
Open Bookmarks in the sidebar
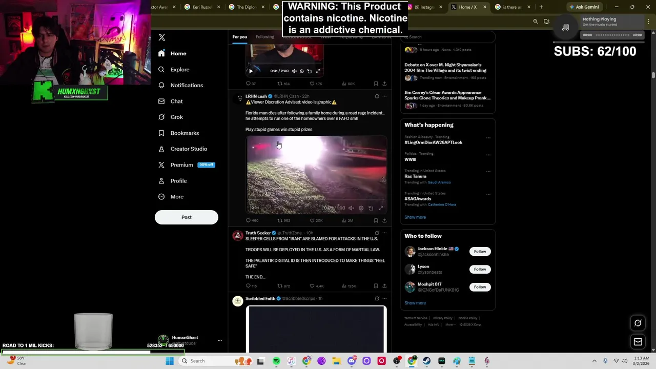coord(179,133)
